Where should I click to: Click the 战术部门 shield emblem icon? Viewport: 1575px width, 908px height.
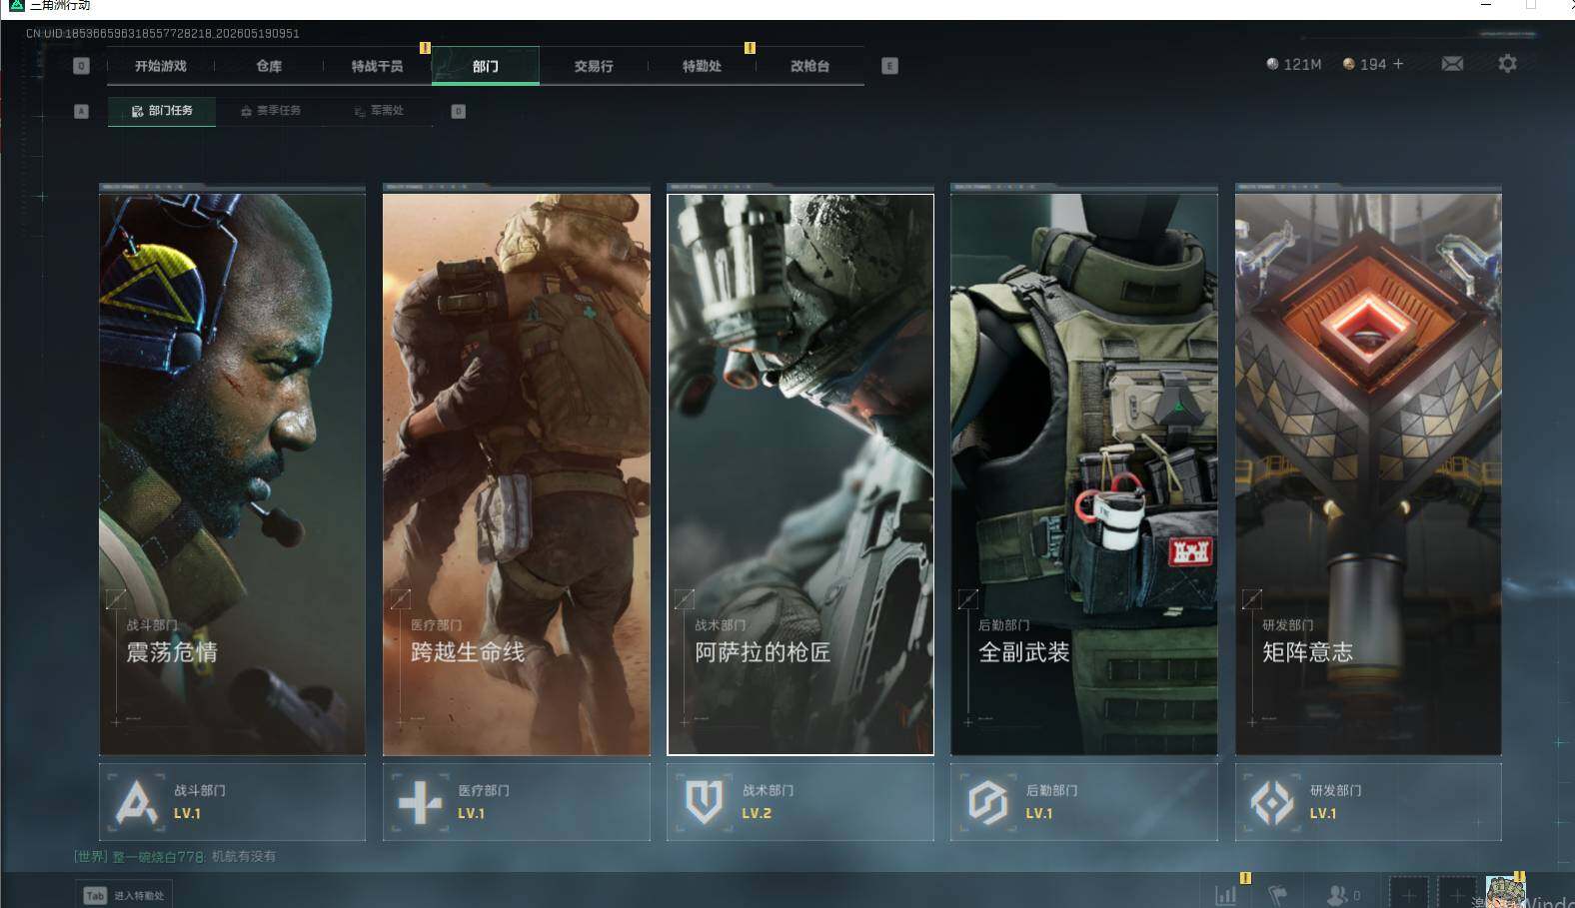(x=705, y=802)
